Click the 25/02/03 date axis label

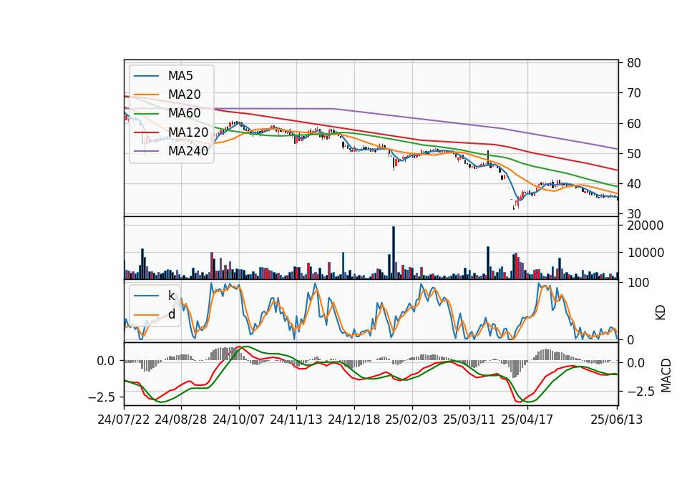[x=411, y=420]
